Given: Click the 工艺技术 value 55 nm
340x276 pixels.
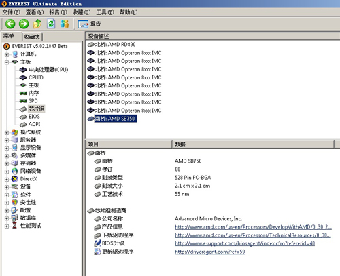Looking at the screenshot, I should click(182, 194).
